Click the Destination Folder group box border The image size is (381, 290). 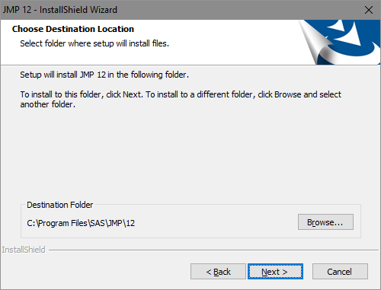coord(190,237)
